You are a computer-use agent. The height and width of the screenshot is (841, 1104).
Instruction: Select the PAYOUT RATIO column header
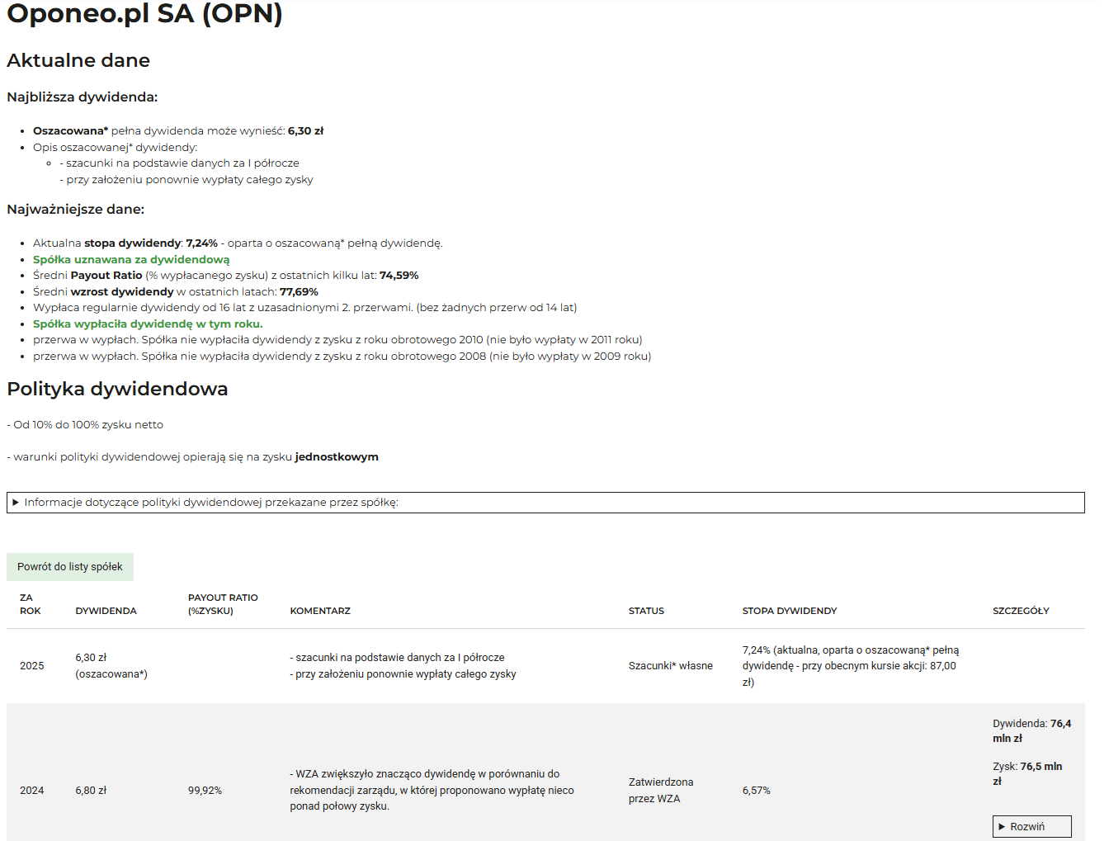pyautogui.click(x=223, y=604)
